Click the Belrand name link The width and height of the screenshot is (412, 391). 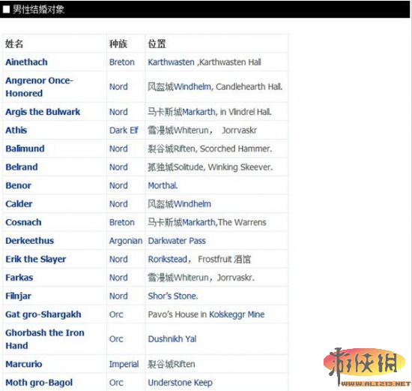coord(22,167)
